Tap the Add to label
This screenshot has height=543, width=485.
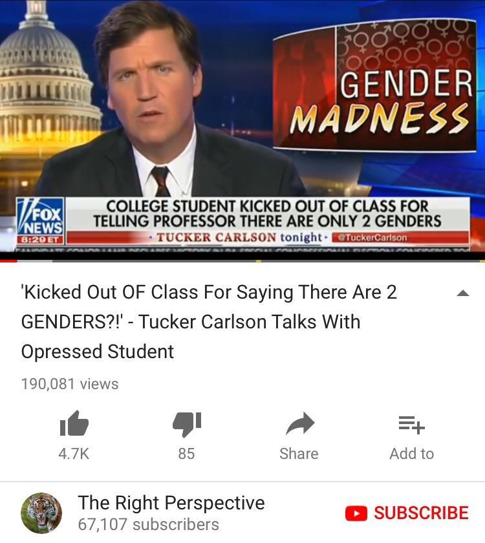pos(412,454)
